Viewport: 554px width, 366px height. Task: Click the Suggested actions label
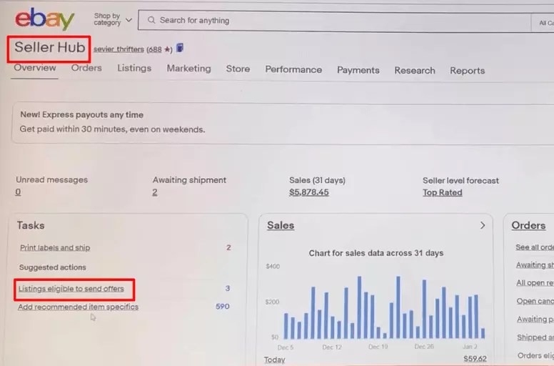(53, 267)
